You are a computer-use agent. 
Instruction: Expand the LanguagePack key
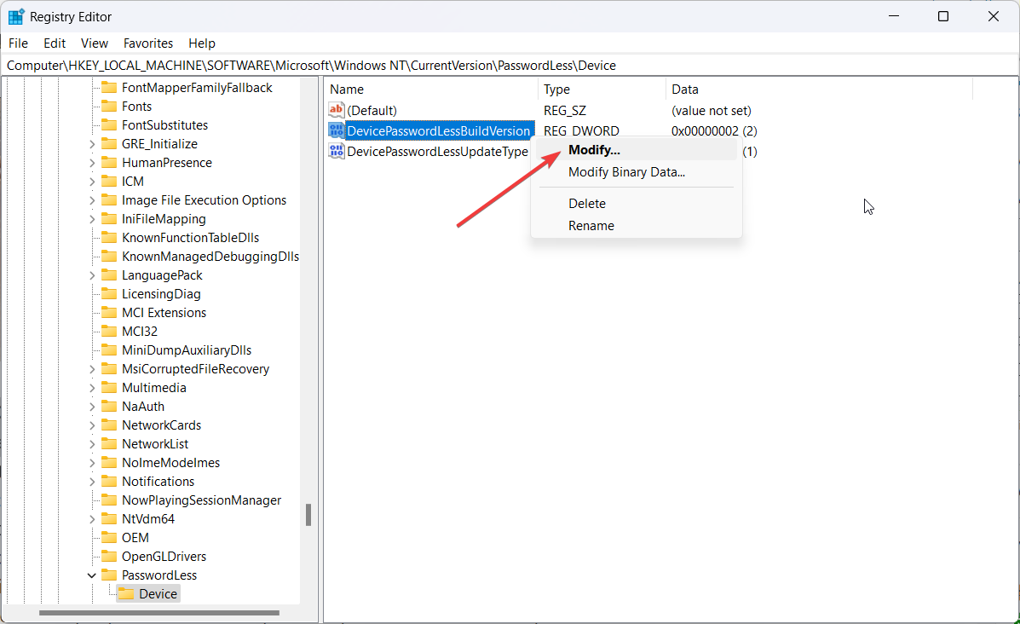click(92, 276)
